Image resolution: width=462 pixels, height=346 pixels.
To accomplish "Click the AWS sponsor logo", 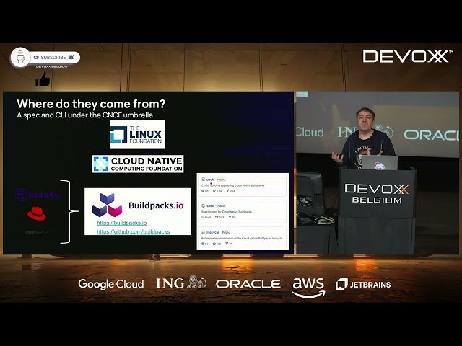I will click(308, 285).
